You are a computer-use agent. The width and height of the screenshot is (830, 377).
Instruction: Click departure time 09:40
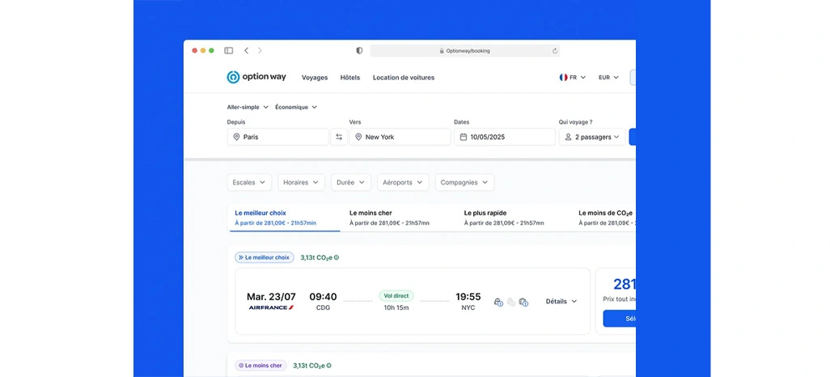(x=323, y=297)
